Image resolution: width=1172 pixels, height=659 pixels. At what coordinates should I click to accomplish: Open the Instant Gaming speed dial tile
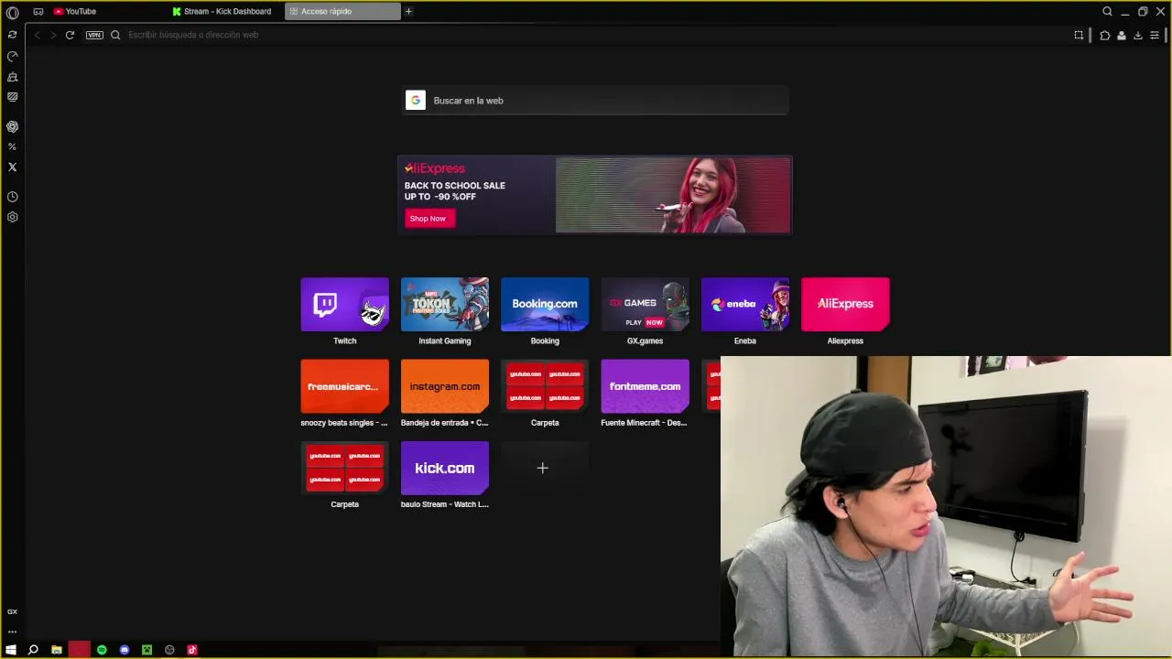445,304
